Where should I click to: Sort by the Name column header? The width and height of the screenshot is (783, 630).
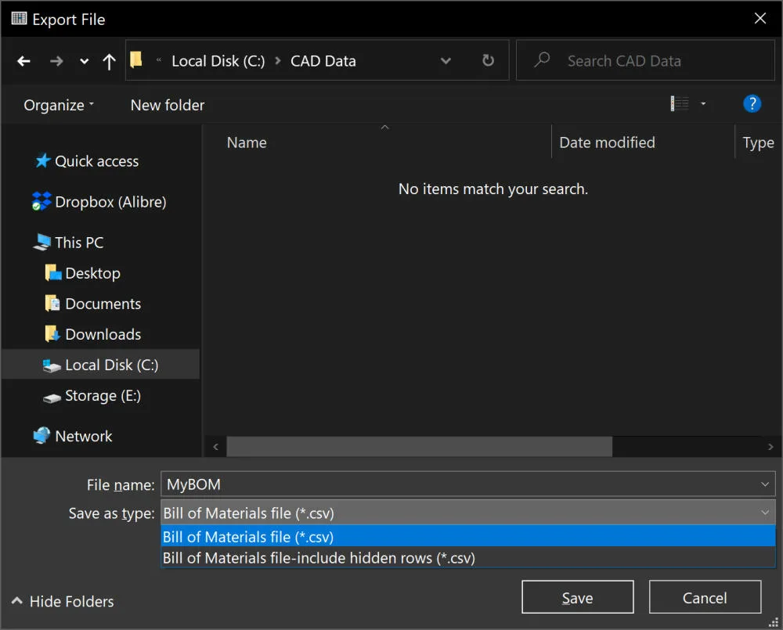click(x=246, y=142)
